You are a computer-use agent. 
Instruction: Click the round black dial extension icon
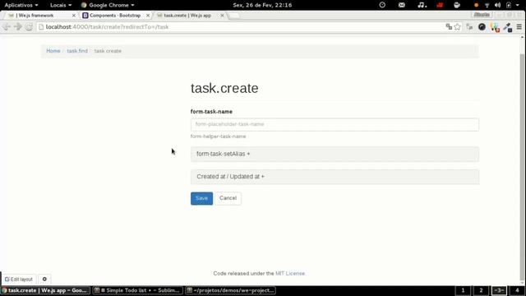tap(482, 27)
